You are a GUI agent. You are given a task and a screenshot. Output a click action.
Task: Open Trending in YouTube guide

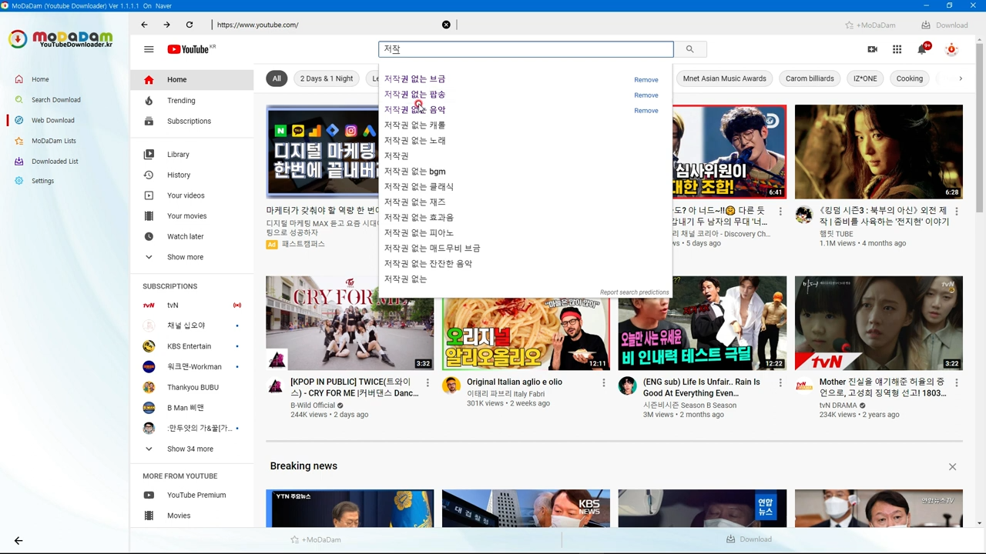click(x=192, y=100)
